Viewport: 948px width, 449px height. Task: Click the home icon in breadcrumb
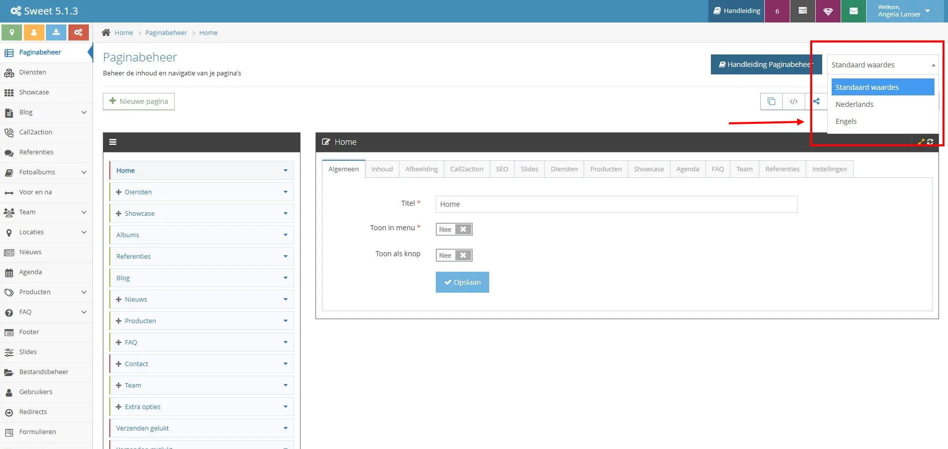click(106, 32)
